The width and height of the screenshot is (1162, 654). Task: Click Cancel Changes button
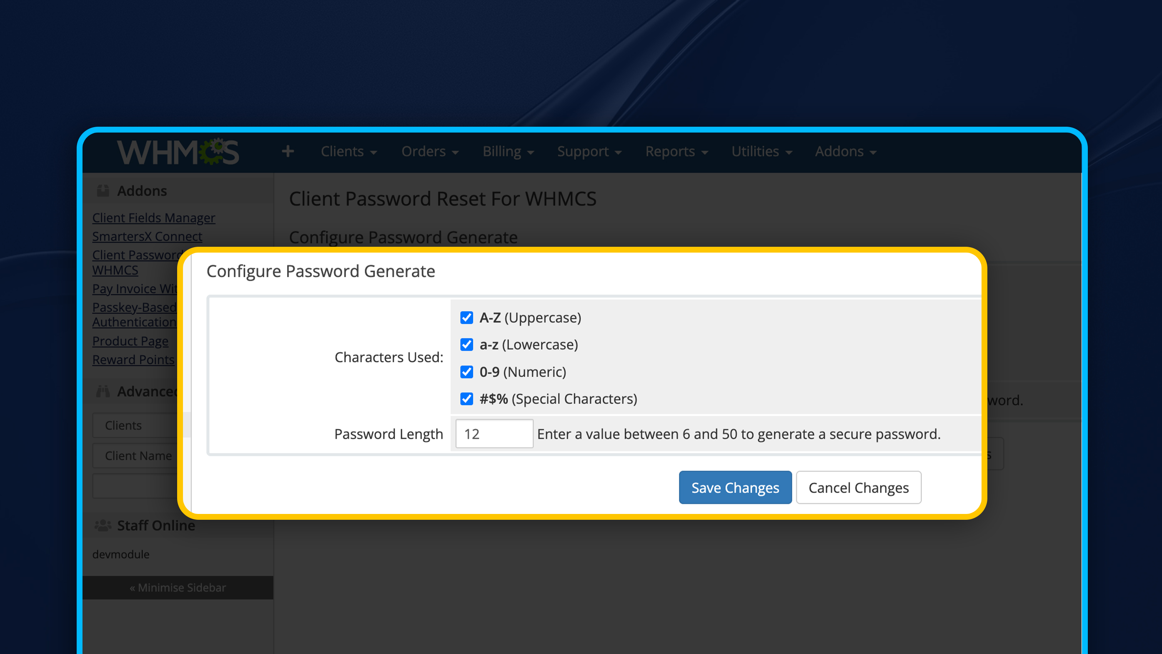(x=859, y=488)
